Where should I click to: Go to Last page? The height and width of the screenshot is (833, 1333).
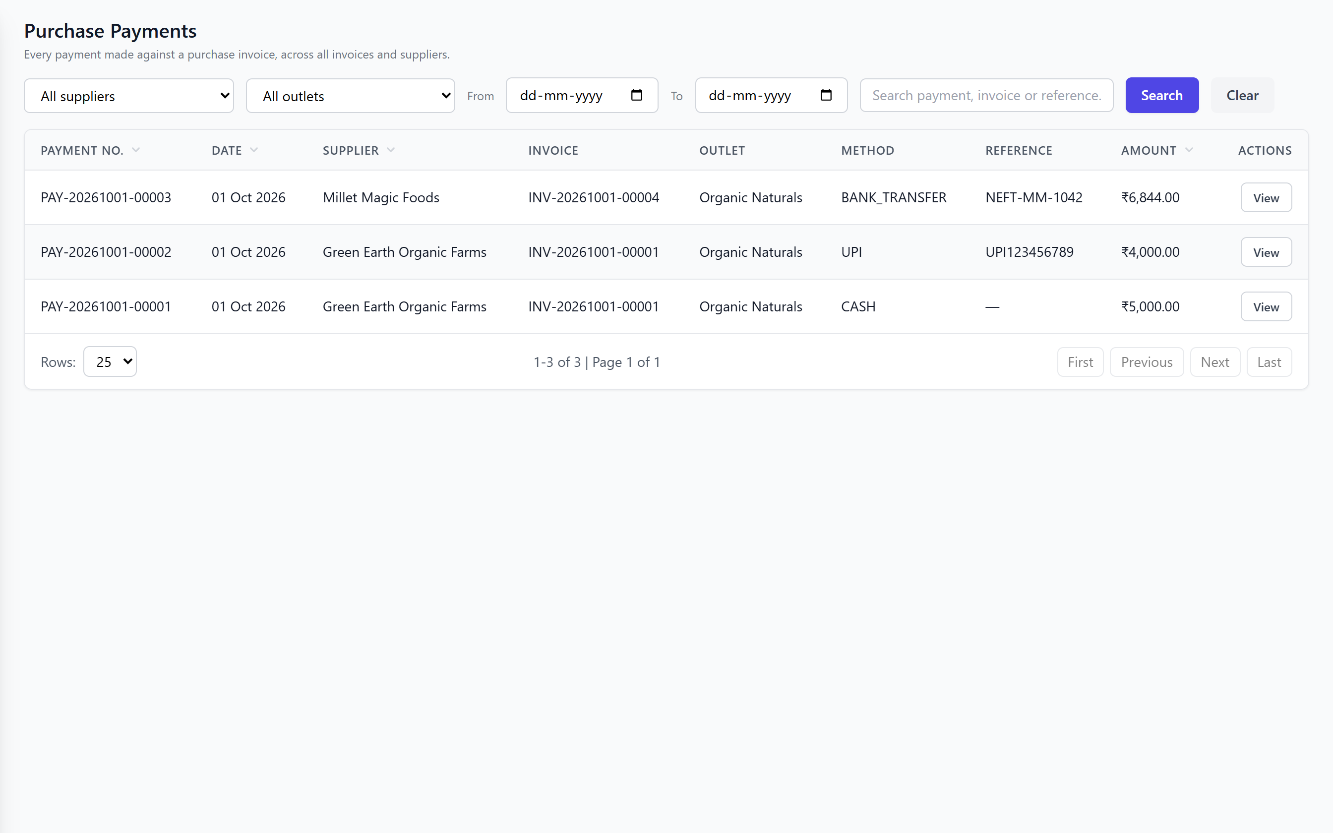[x=1269, y=362]
